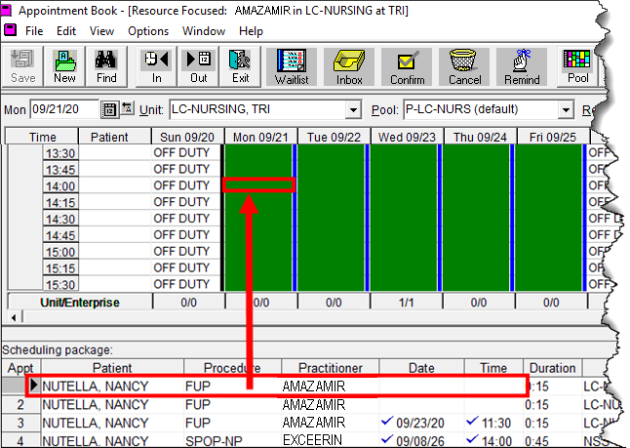Click the 14:30 time row label
This screenshot has height=448, width=630.
(x=60, y=220)
